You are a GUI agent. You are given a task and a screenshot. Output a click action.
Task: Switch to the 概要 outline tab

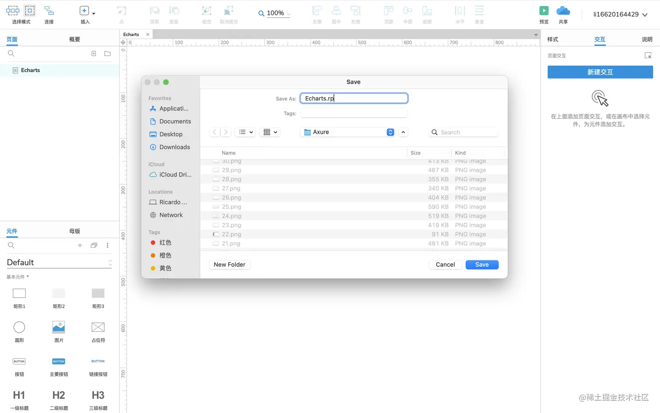(75, 39)
